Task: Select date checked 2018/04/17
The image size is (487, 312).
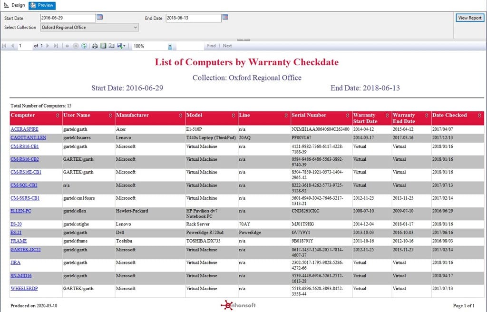Action: pyautogui.click(x=443, y=276)
